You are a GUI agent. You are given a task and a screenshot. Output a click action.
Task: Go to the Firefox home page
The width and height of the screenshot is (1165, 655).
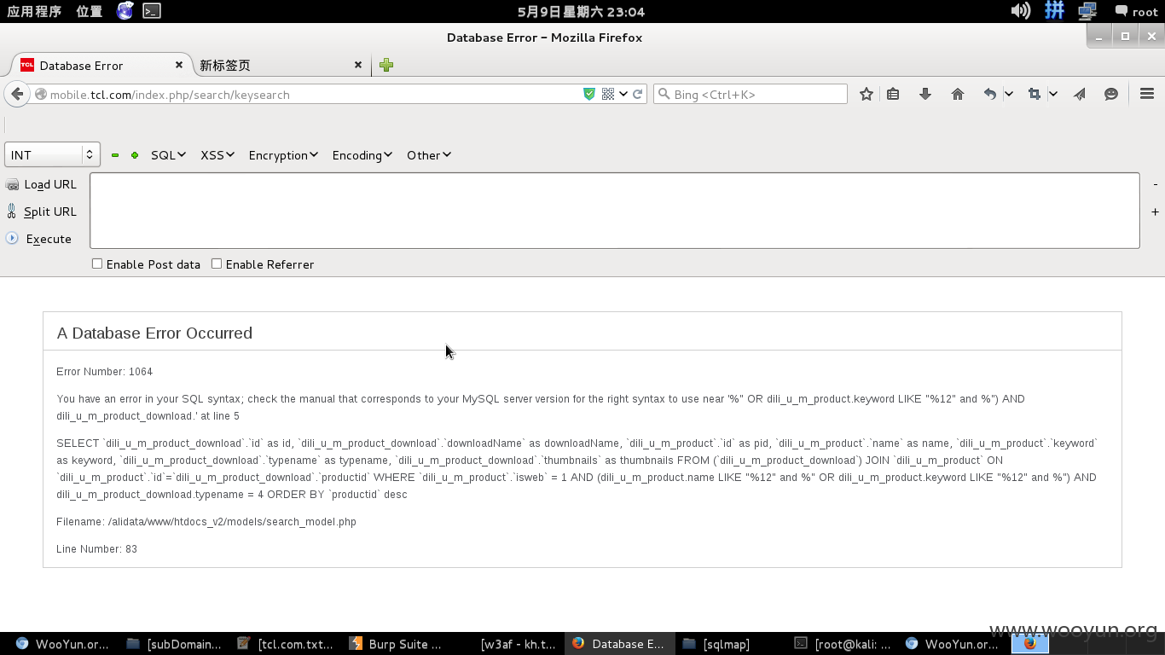(x=958, y=94)
